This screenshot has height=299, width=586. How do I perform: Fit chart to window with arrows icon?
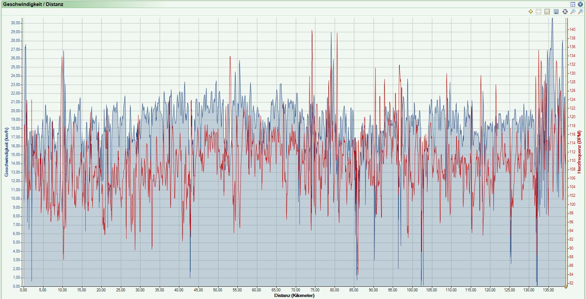pyautogui.click(x=565, y=12)
